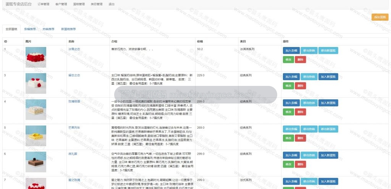The width and height of the screenshot is (391, 189).
Task: Click 加入新蛋糕 in row ID 3
Action: (328, 76)
